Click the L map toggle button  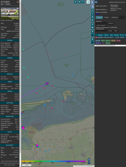(92, 14)
